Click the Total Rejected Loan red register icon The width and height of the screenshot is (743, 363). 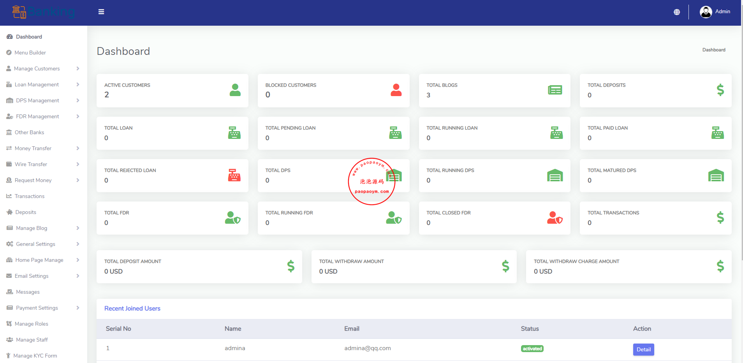(x=234, y=175)
